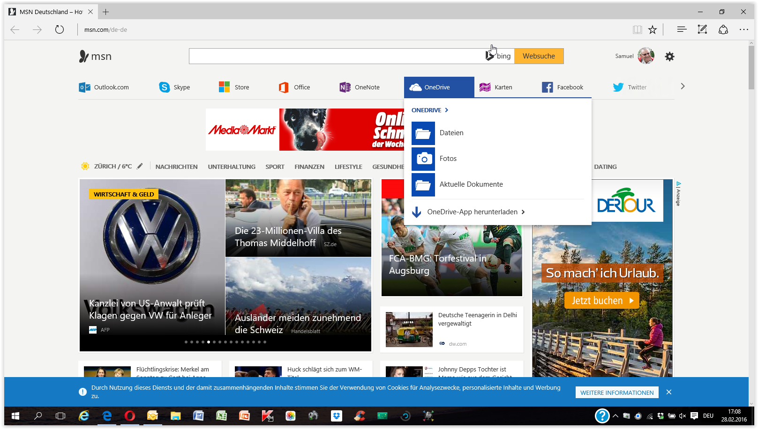
Task: Click the page vertical scrollbar
Action: pos(751,68)
